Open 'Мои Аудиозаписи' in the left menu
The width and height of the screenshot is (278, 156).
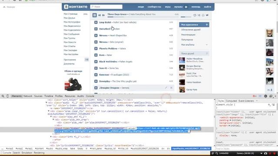tap(72, 30)
